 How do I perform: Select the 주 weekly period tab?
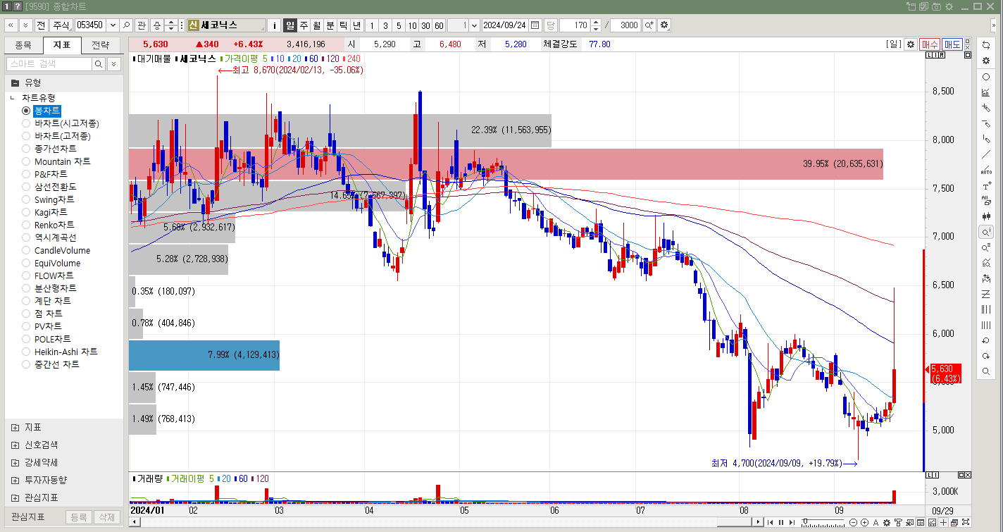pyautogui.click(x=304, y=25)
